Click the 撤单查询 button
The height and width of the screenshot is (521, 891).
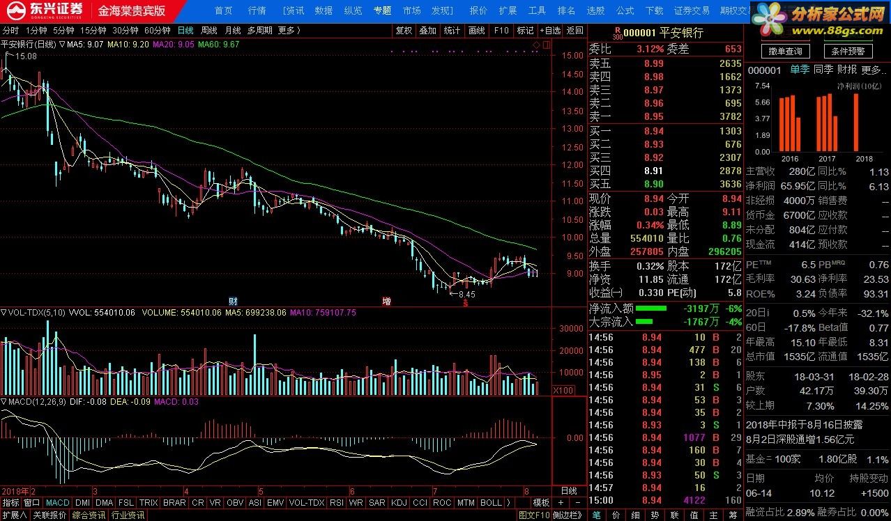(785, 52)
